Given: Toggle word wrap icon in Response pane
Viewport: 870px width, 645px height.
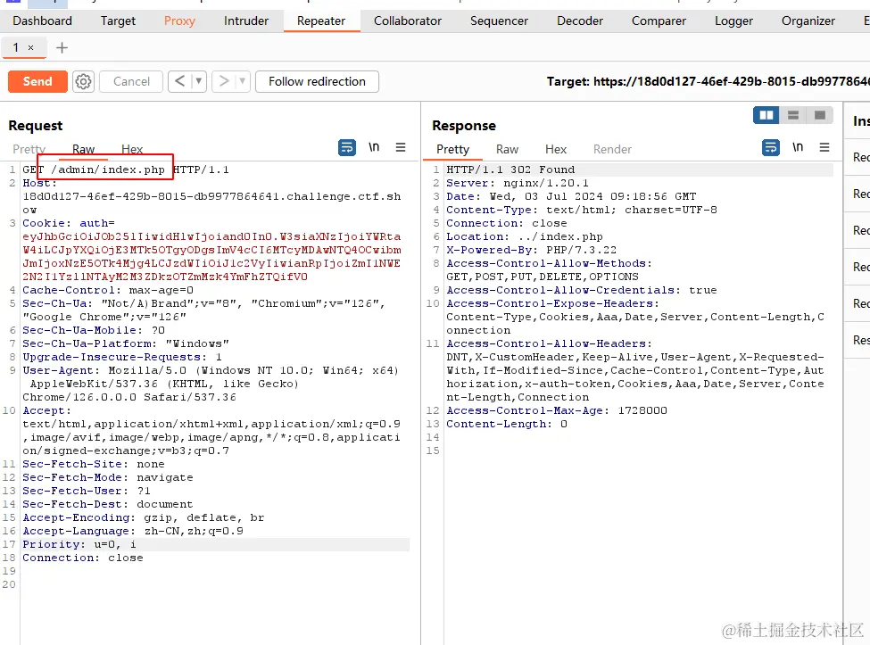Looking at the screenshot, I should [770, 147].
